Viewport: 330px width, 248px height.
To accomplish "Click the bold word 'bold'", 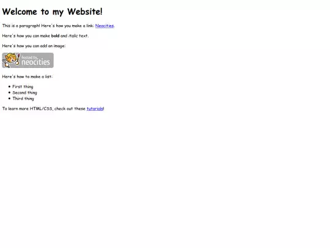I will pyautogui.click(x=55, y=36).
